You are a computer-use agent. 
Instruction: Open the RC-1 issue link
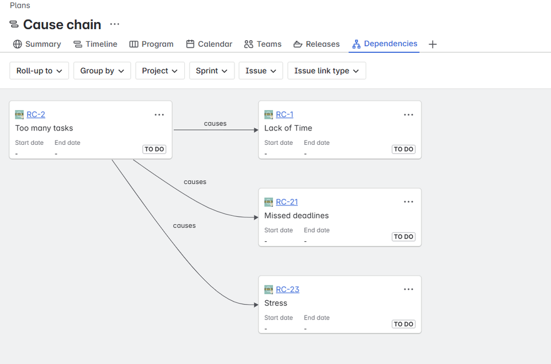pos(285,115)
